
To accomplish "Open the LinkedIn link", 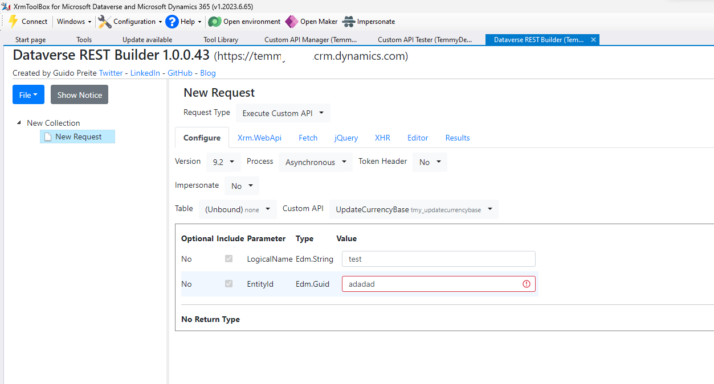I will [145, 73].
